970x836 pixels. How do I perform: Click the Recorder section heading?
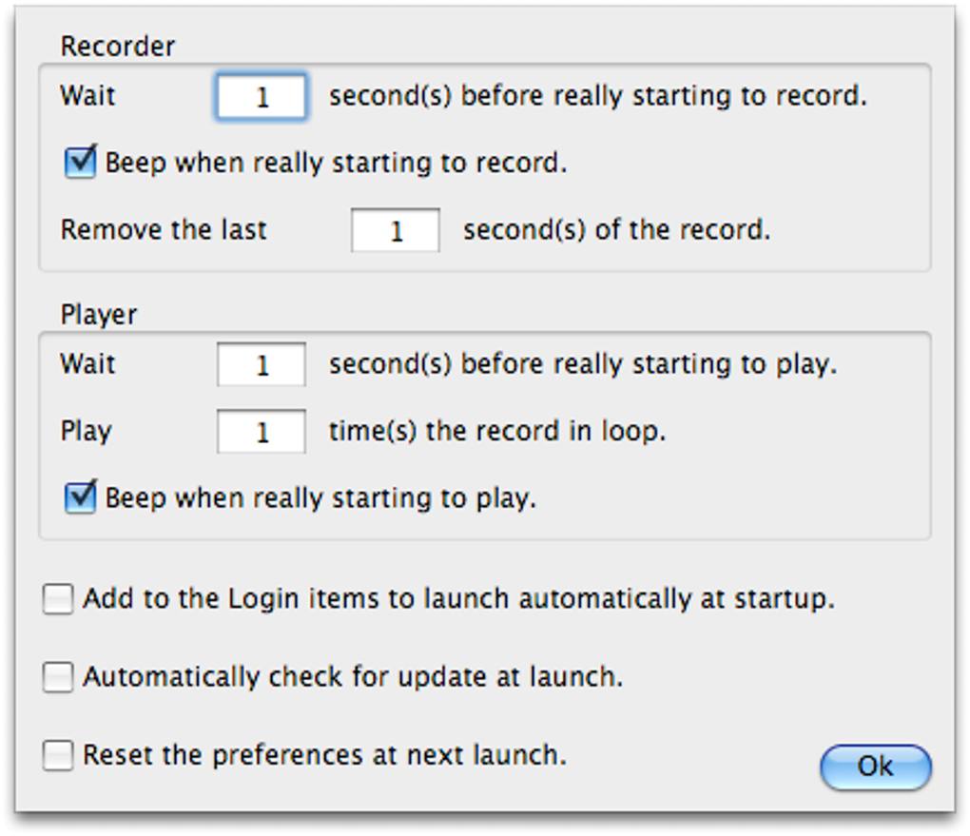pos(118,47)
